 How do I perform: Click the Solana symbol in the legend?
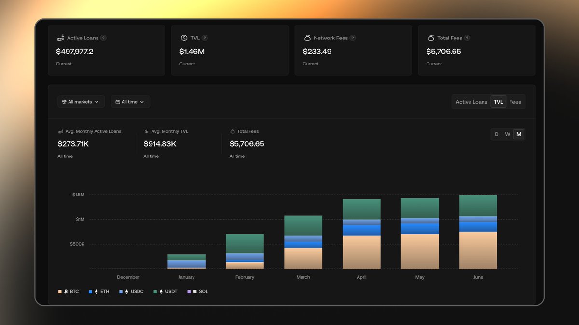click(x=195, y=291)
